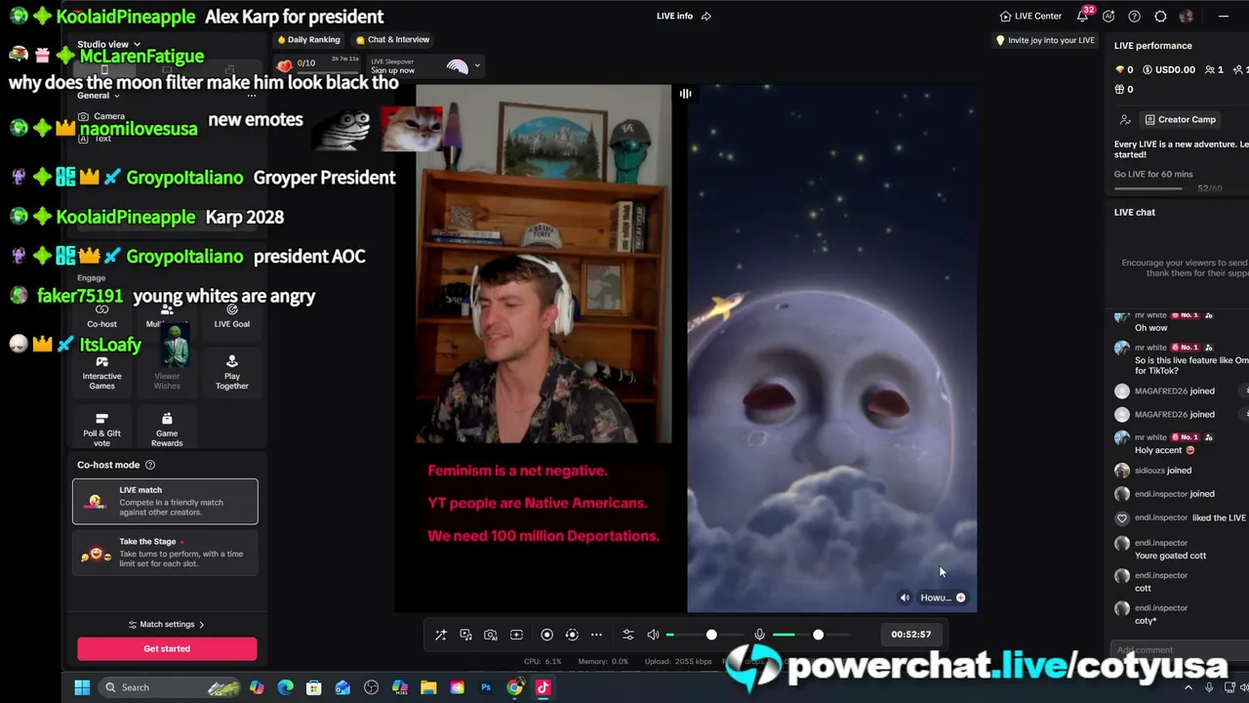
Task: Click the USD0.00 earnings stat
Action: pyautogui.click(x=1168, y=69)
